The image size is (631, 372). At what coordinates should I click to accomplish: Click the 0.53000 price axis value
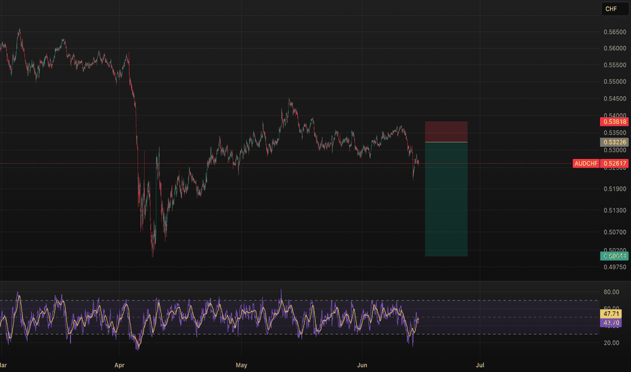pyautogui.click(x=615, y=150)
